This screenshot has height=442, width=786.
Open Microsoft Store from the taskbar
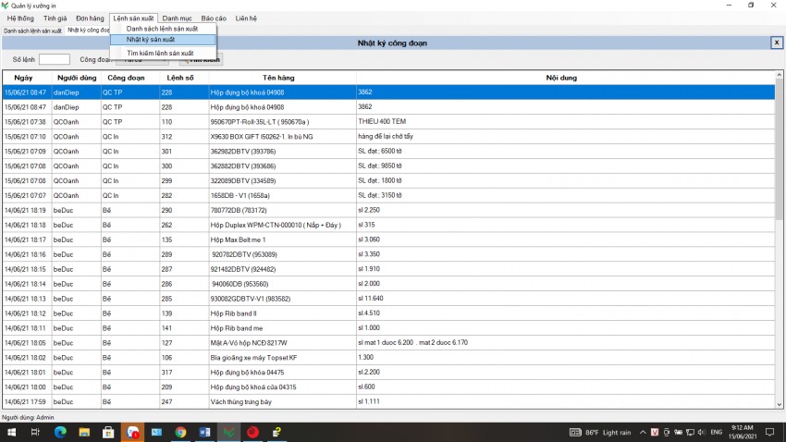click(108, 432)
